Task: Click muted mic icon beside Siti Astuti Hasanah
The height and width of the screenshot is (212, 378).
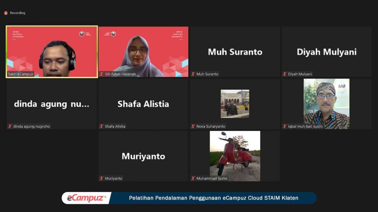Action: [101, 74]
